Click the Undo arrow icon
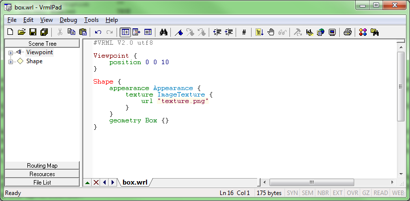This screenshot has width=410, height=201. (x=98, y=32)
